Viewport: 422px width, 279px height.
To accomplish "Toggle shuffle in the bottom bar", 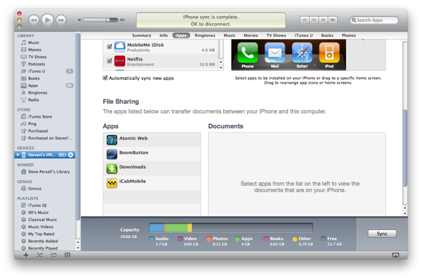I will (40, 255).
